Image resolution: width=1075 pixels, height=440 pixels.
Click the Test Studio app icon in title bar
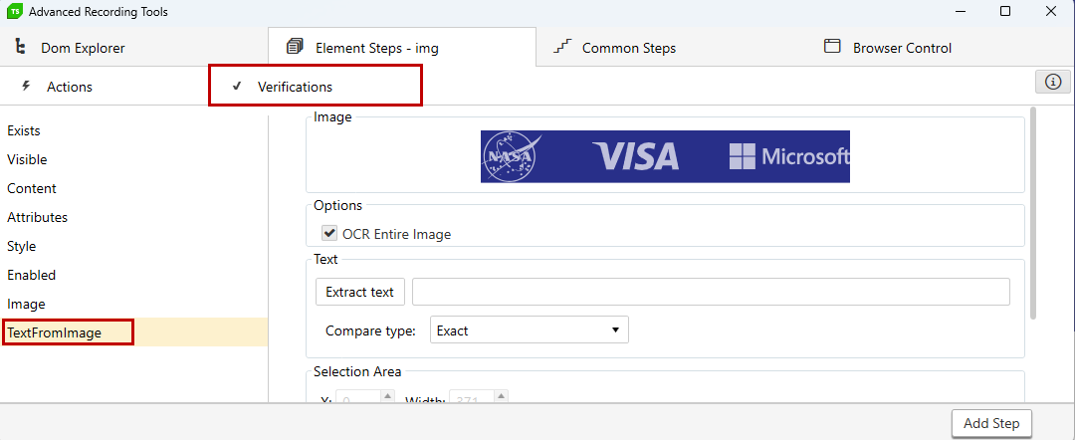point(13,11)
